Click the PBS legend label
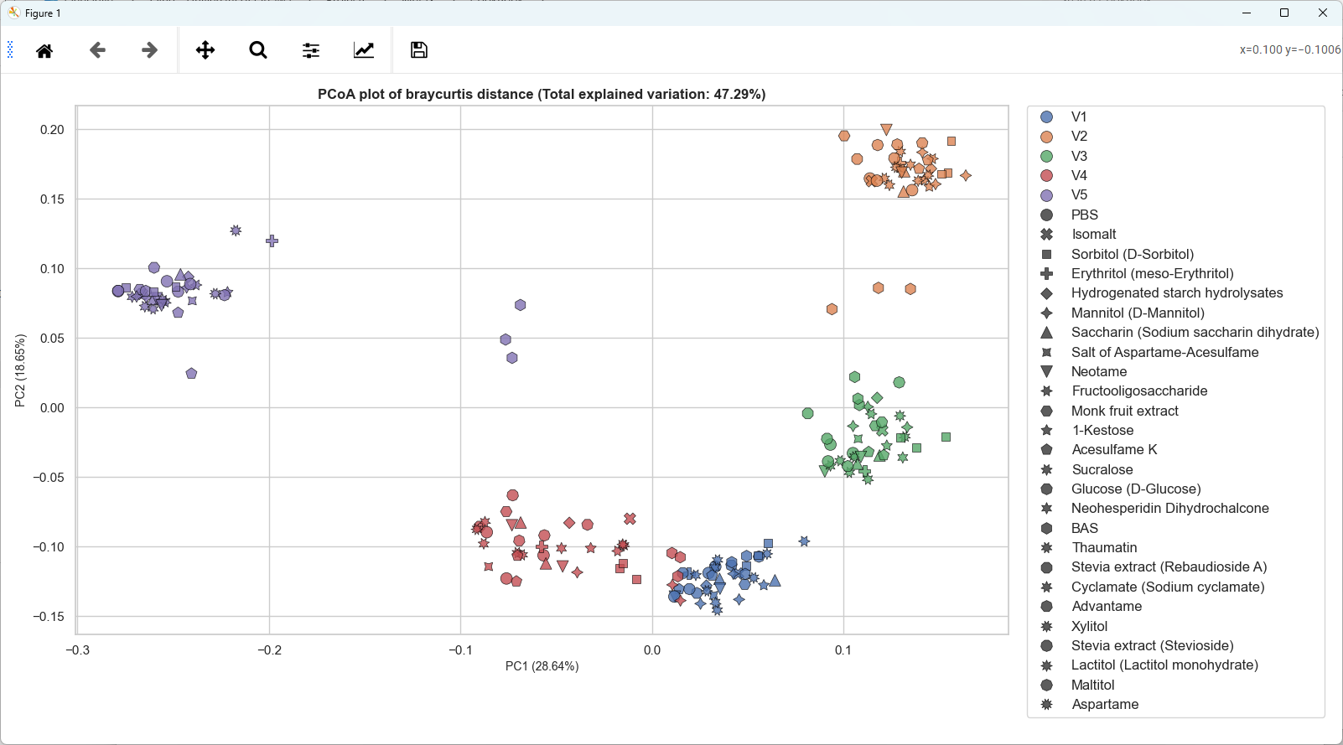The image size is (1343, 745). click(x=1084, y=215)
